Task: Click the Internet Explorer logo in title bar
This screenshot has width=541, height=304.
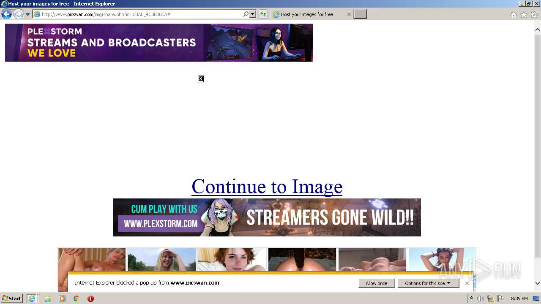Action: click(x=4, y=3)
